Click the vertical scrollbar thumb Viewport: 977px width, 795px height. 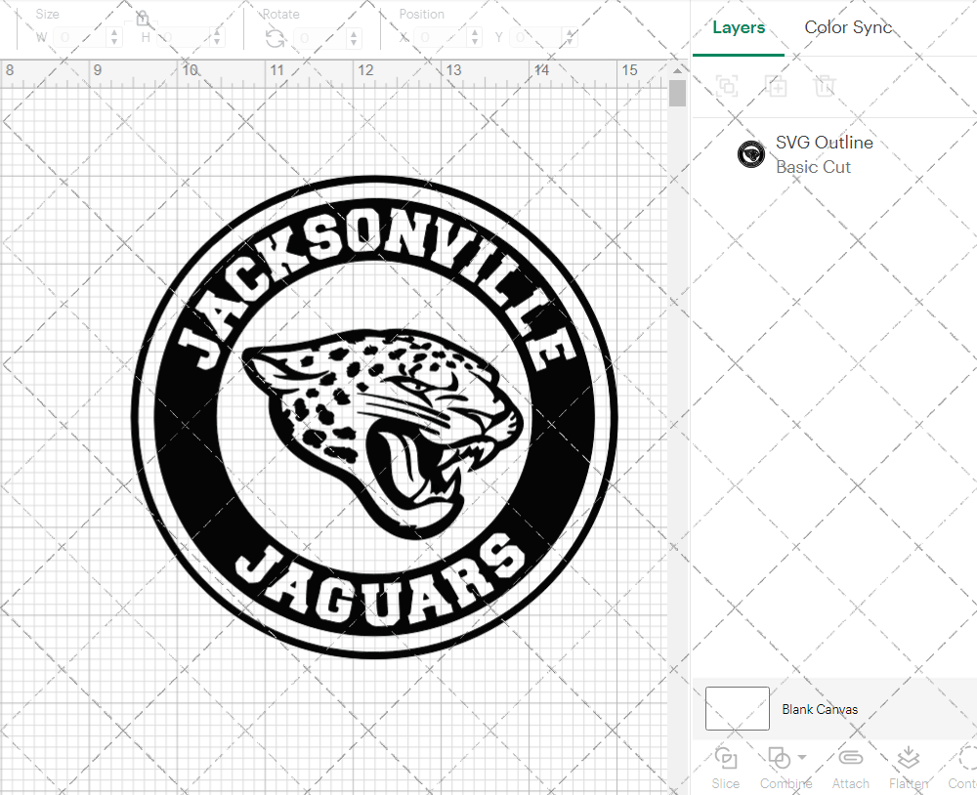[x=677, y=94]
